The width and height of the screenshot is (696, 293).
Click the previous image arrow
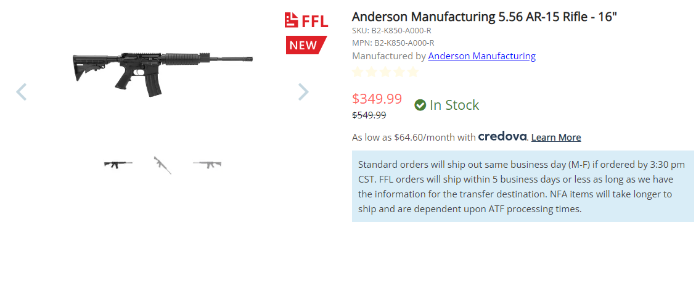click(x=22, y=92)
